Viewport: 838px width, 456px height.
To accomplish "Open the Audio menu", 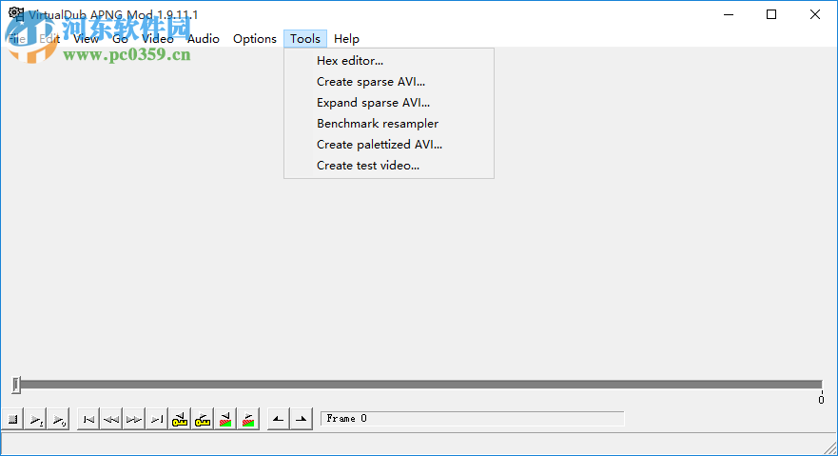I will pyautogui.click(x=204, y=38).
